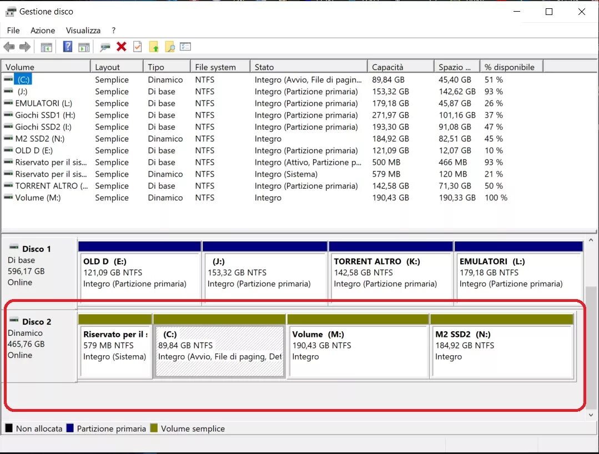Image resolution: width=599 pixels, height=454 pixels.
Task: Sort by the Capacità column header
Action: [x=401, y=67]
